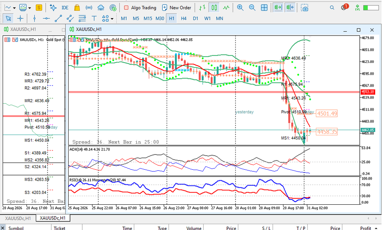Sort by Volume column header
This screenshot has width=386, height=230.
(x=186, y=228)
